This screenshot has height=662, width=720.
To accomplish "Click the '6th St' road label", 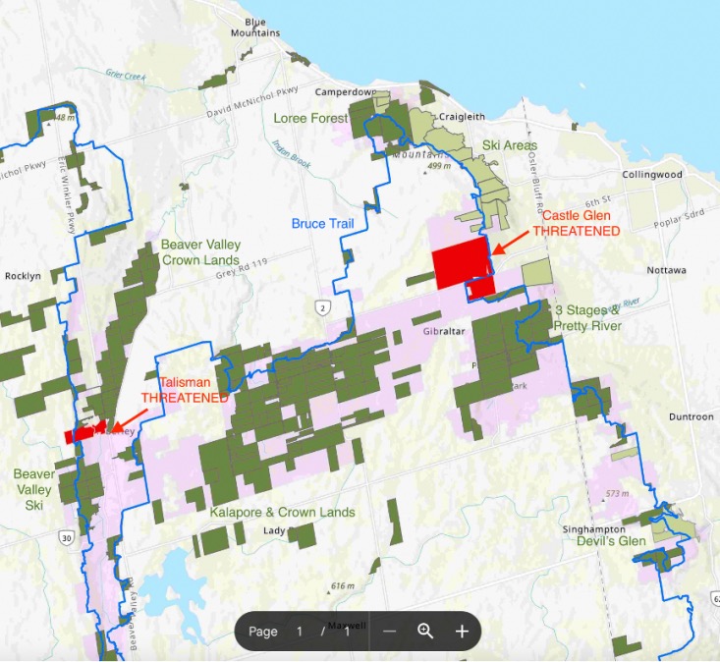I will 598,201.
